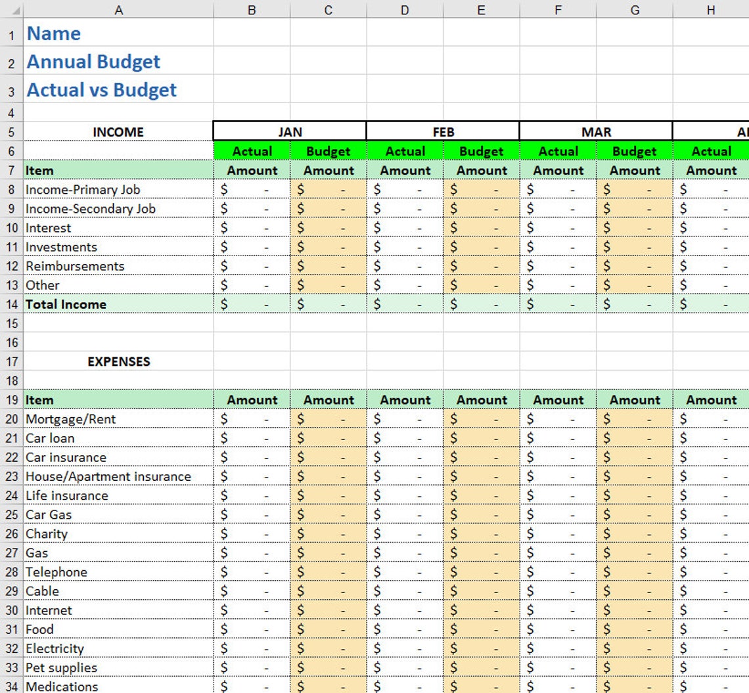
Task: Select 'Medications' cell
Action: (118, 685)
